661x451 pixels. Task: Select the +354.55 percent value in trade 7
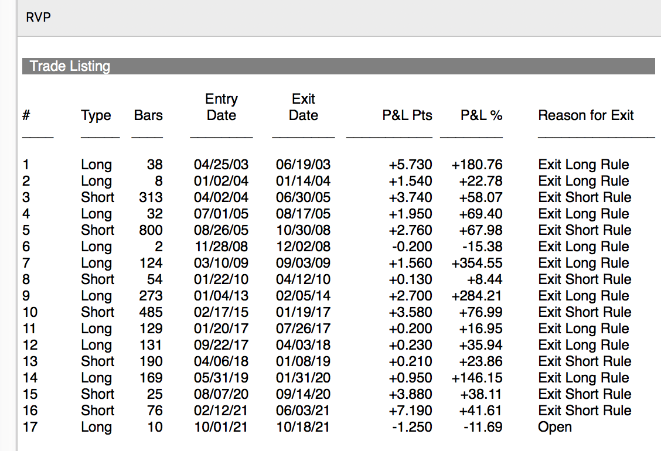point(476,263)
